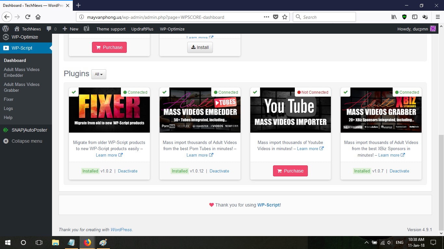Viewport: 444px width, 249px height.
Task: Open Cortana search circle on taskbar
Action: (23, 243)
